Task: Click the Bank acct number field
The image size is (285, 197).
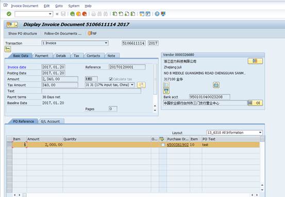Action: (x=209, y=97)
